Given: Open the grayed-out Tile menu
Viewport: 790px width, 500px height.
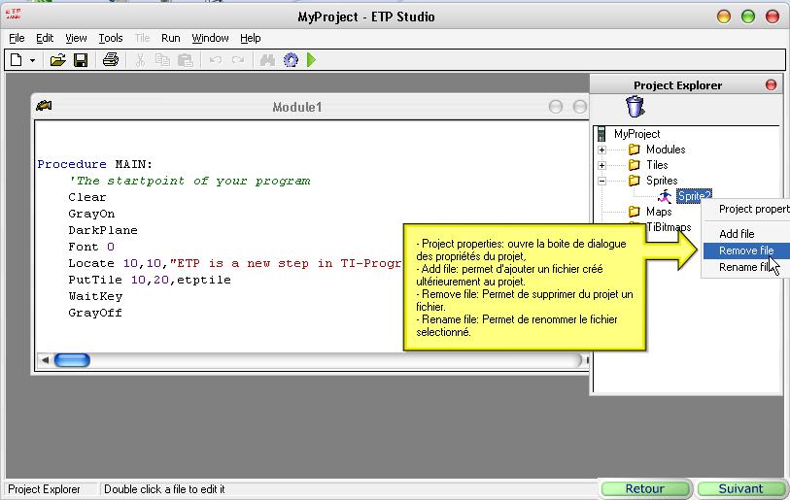Looking at the screenshot, I should tap(142, 38).
